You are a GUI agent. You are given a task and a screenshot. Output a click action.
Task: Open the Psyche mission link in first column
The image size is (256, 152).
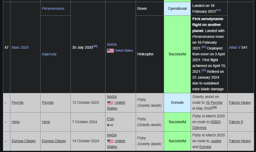17,102
